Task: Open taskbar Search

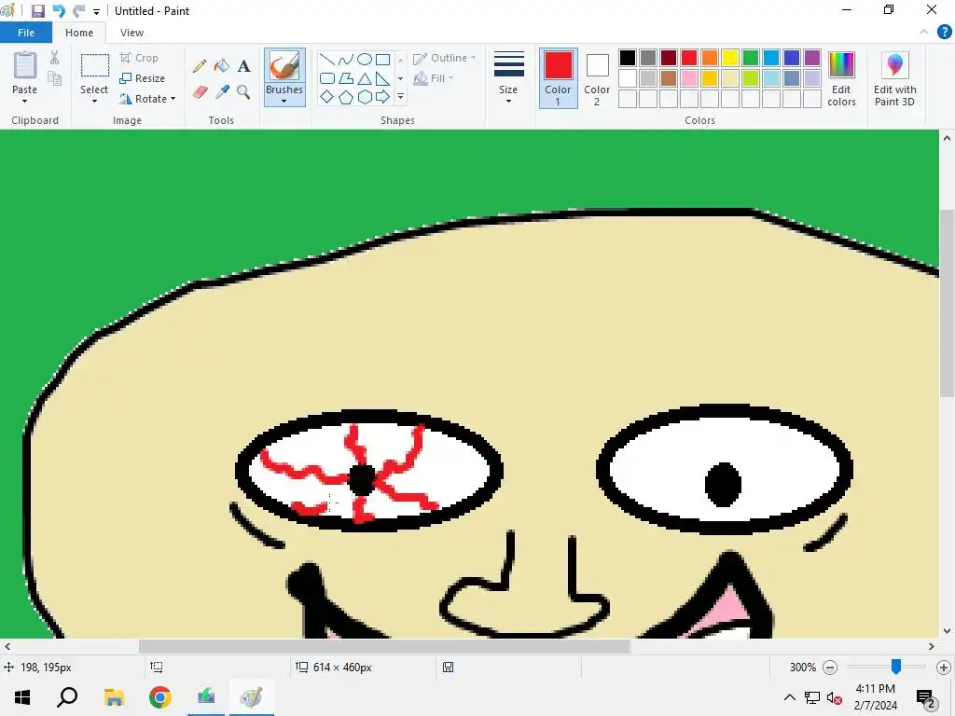Action: coord(67,697)
